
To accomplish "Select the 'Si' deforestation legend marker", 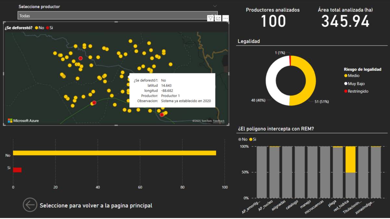I will (x=47, y=28).
